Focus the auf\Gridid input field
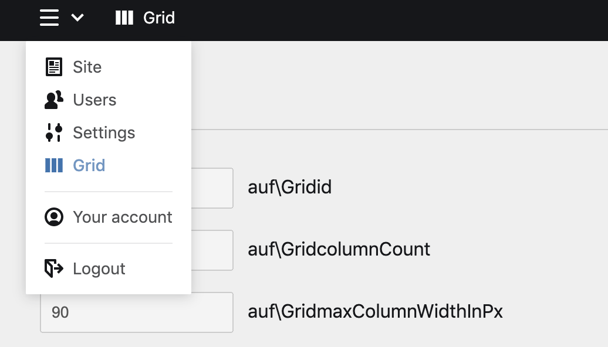This screenshot has height=347, width=608. (x=212, y=188)
